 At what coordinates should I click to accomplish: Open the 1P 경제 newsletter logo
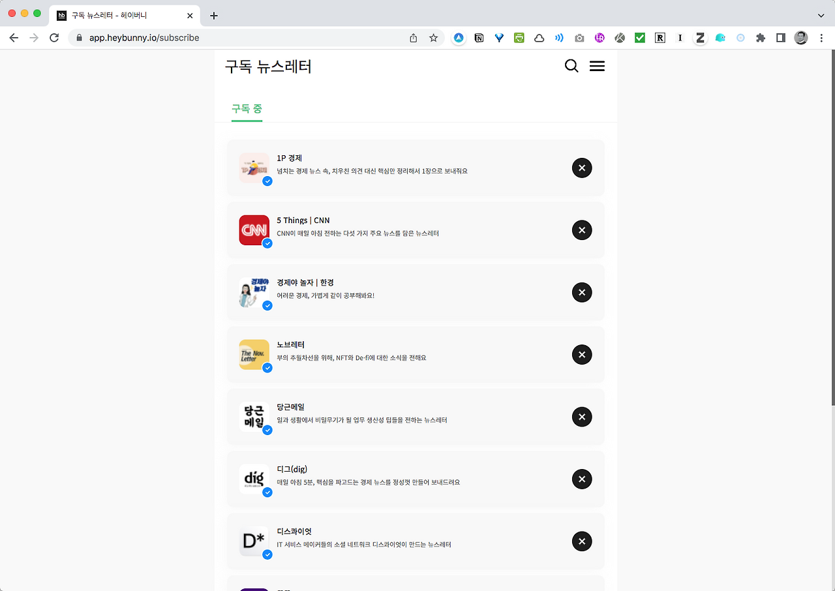click(x=254, y=168)
